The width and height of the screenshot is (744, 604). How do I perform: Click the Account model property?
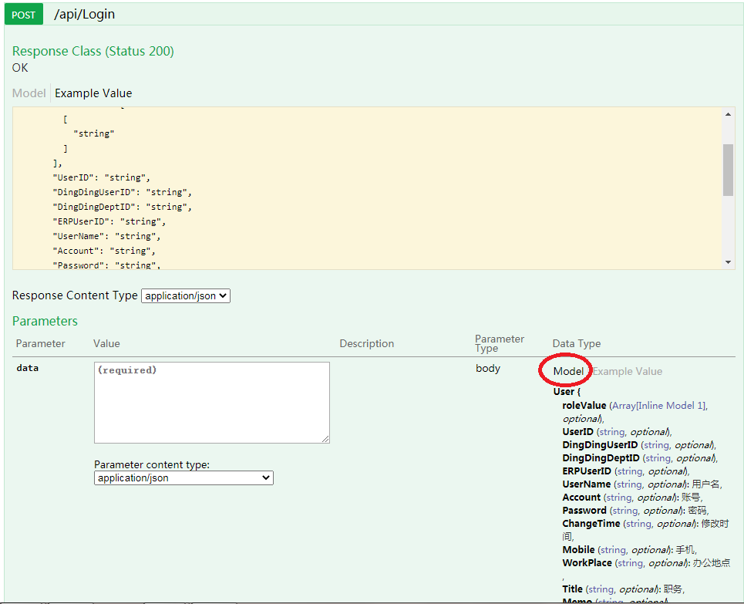coord(581,497)
